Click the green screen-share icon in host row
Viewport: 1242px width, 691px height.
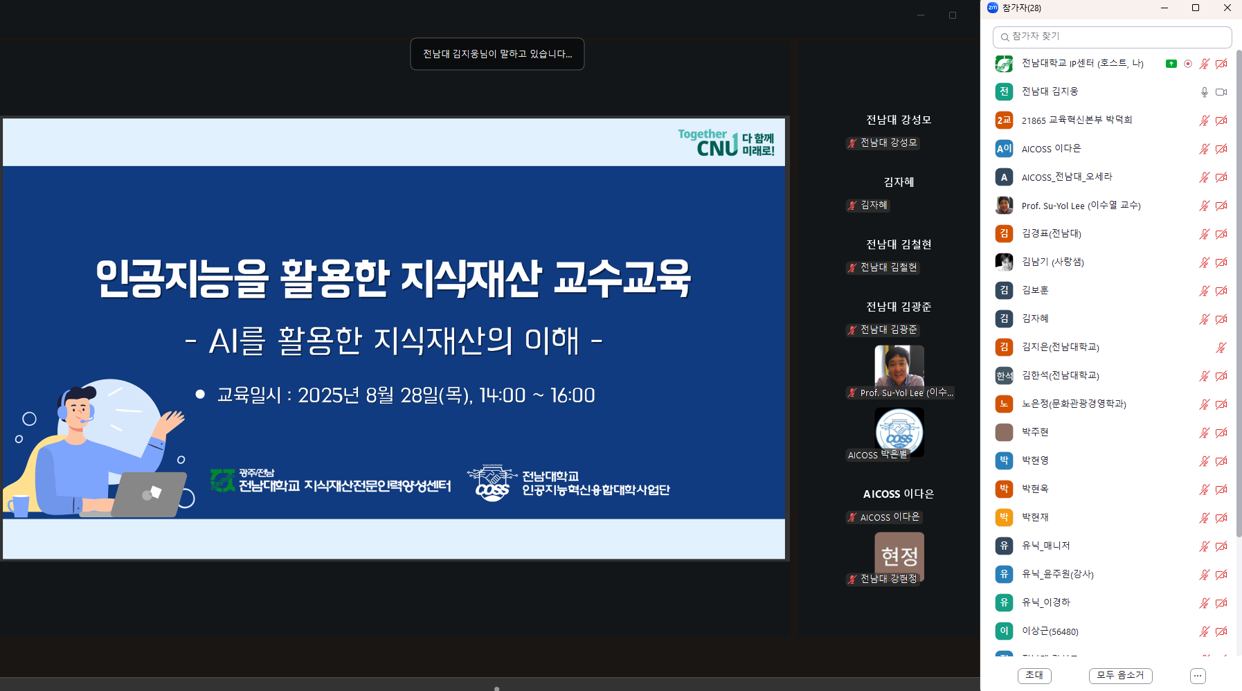coord(1171,64)
